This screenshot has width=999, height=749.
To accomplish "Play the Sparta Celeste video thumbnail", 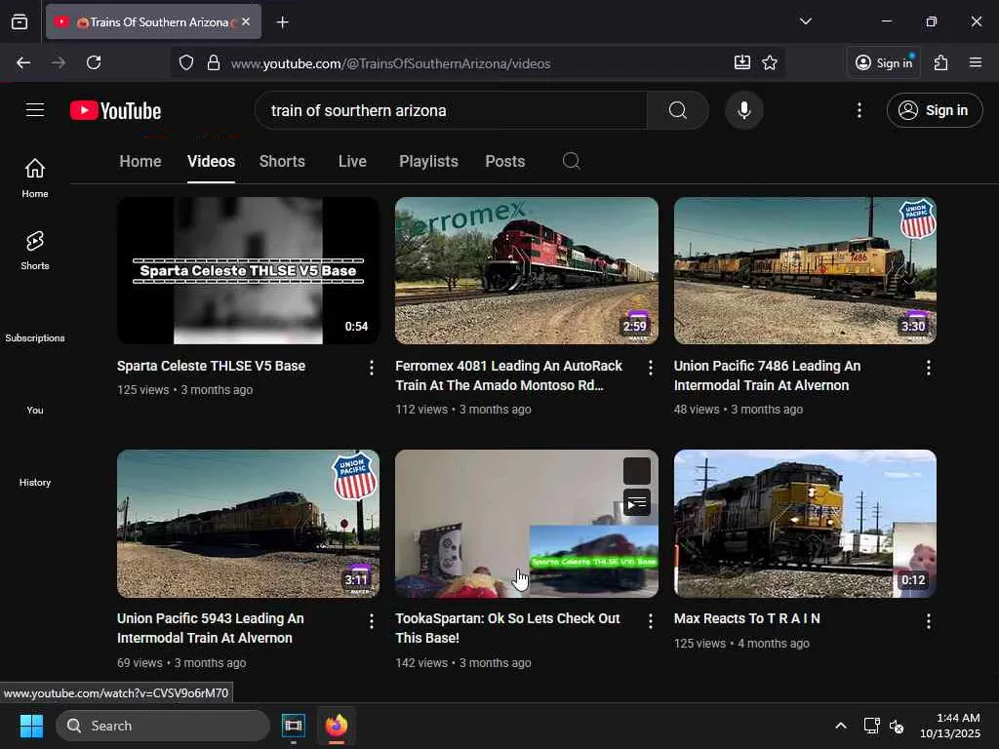I will (248, 271).
